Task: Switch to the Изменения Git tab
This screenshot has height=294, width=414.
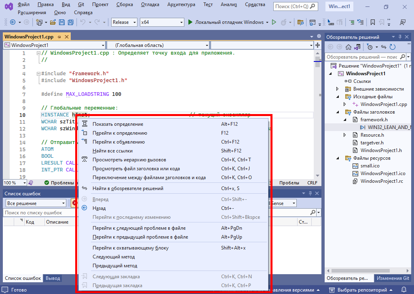Action: (x=393, y=278)
